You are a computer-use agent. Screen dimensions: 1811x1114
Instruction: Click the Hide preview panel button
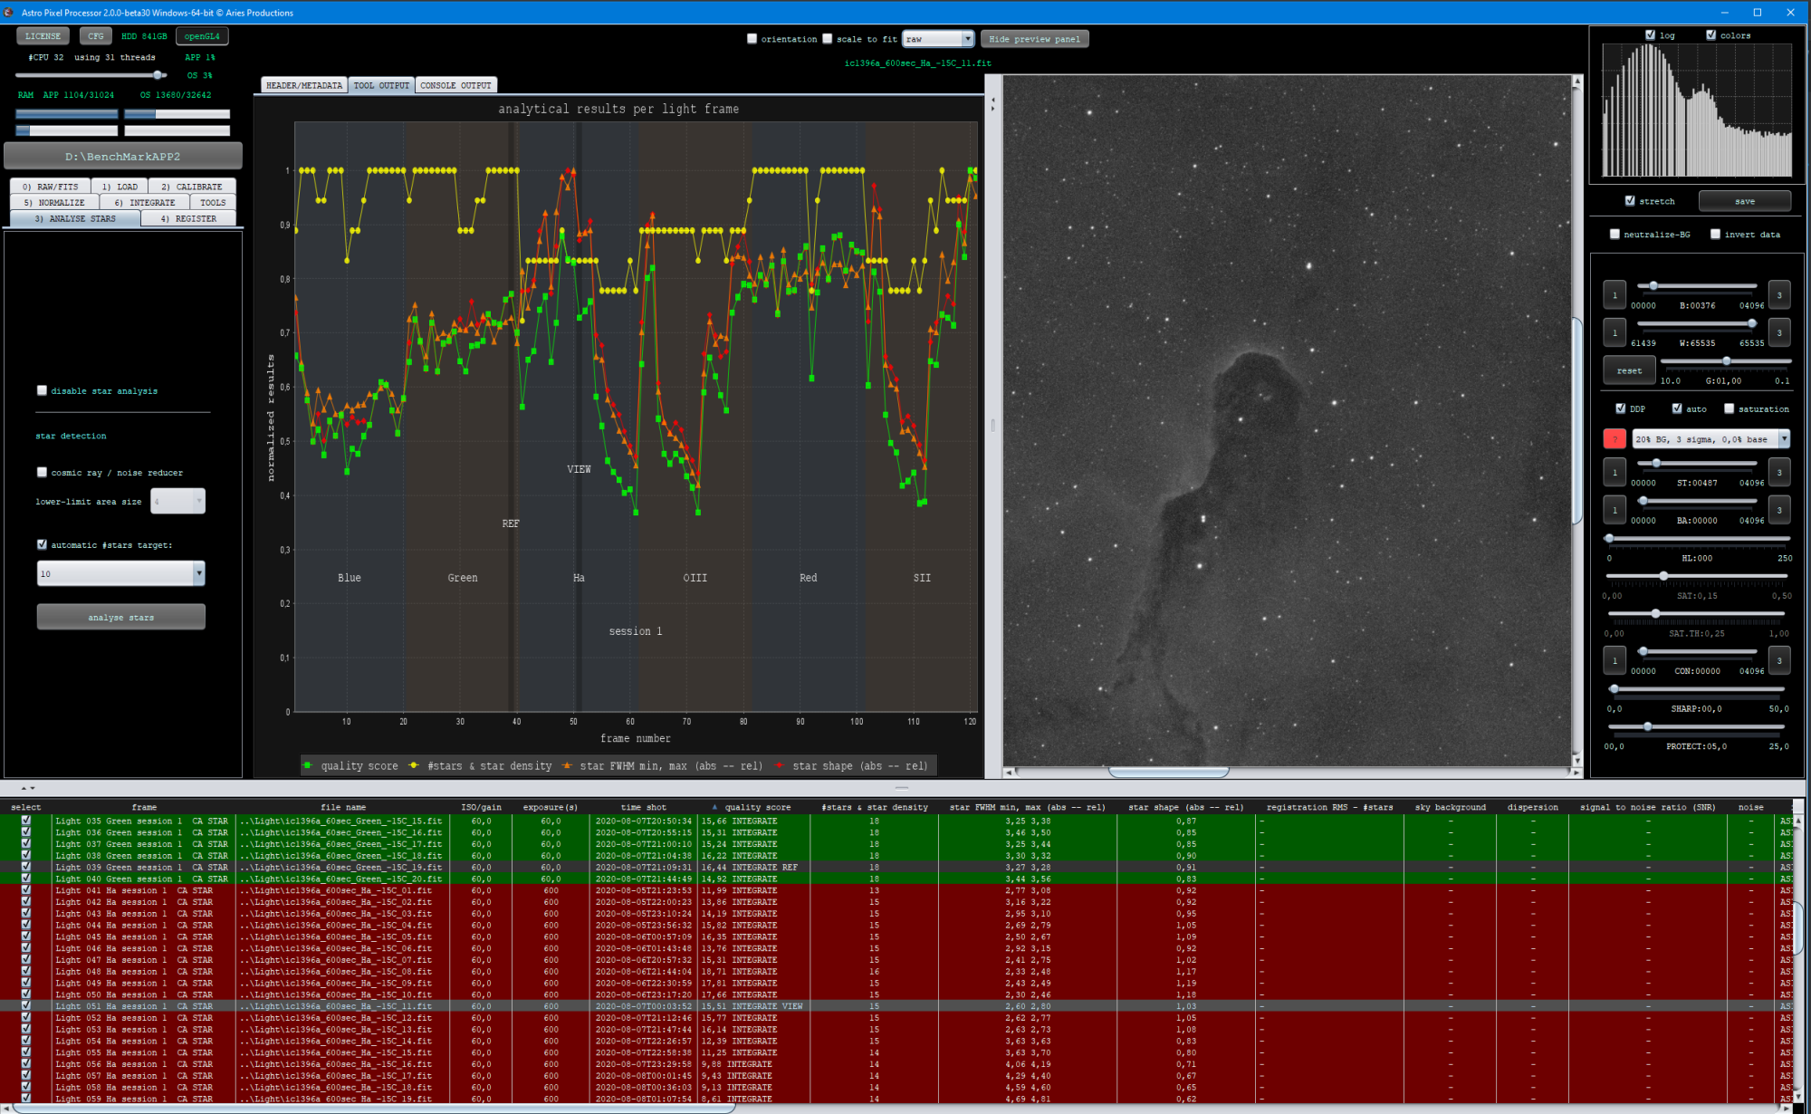coord(1034,38)
